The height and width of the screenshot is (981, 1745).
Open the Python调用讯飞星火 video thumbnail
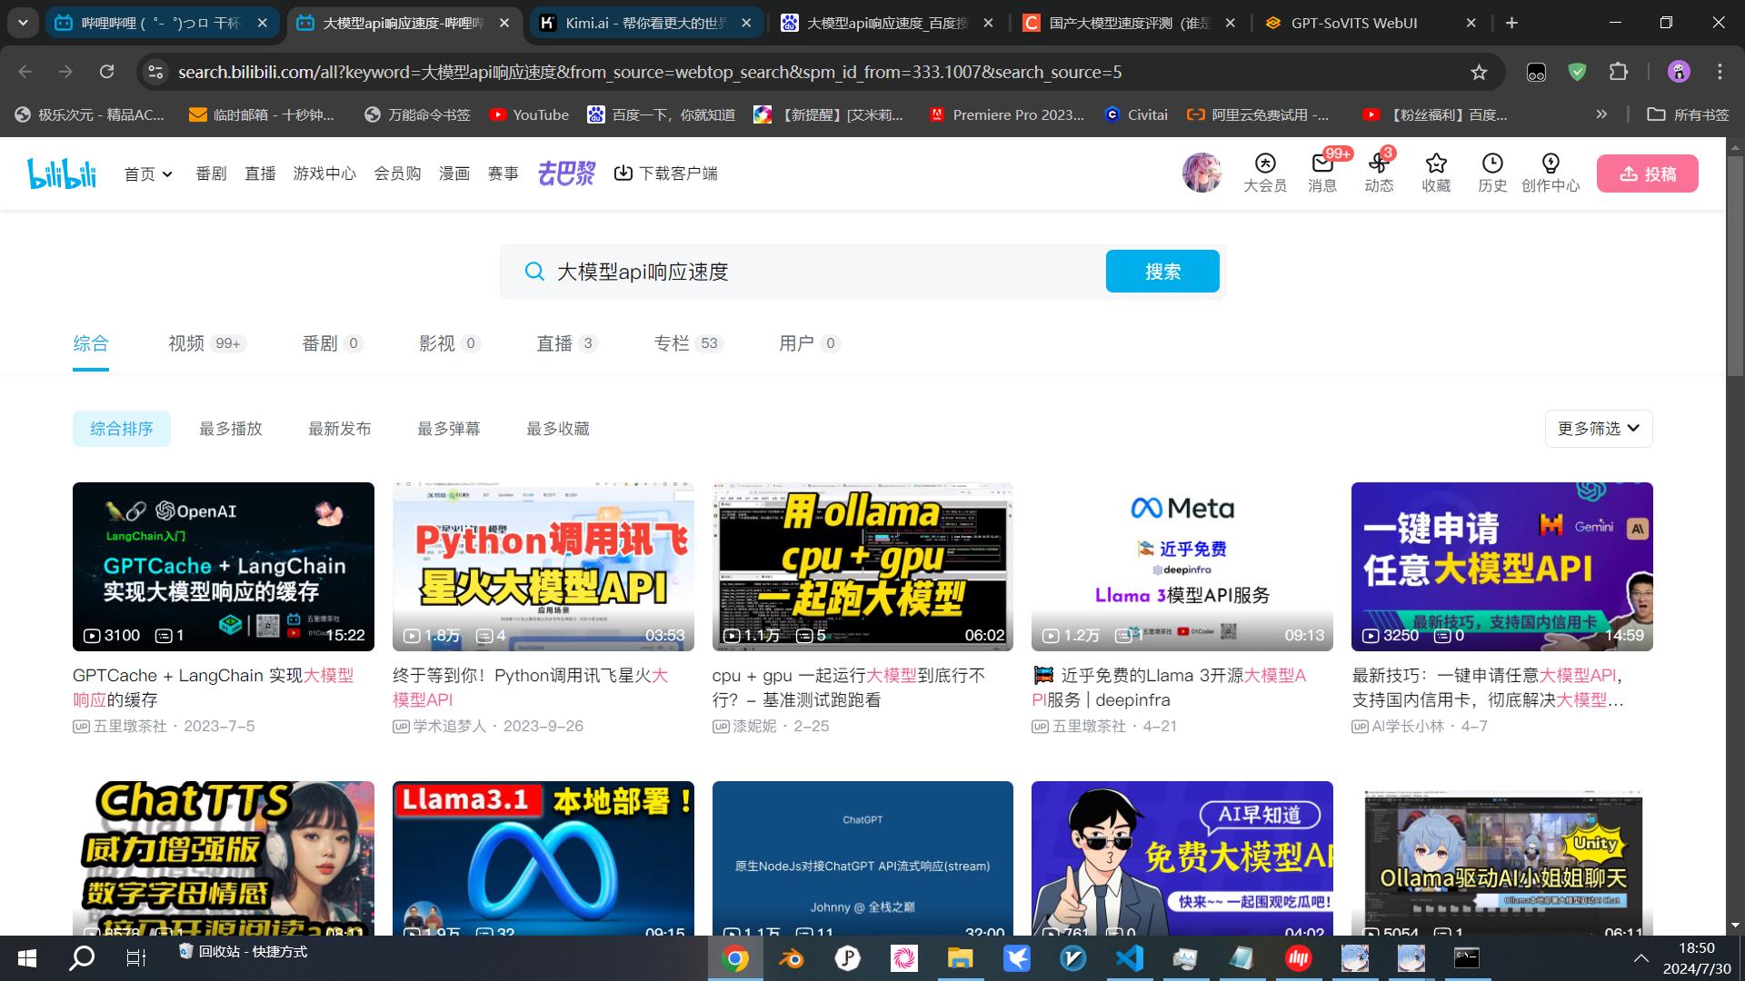(x=543, y=567)
